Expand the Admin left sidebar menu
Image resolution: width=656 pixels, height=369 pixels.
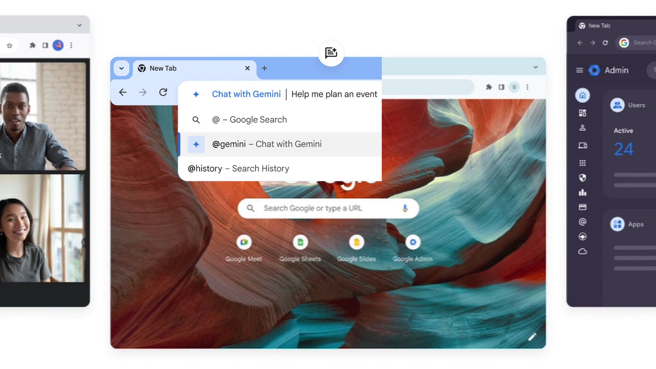point(580,70)
